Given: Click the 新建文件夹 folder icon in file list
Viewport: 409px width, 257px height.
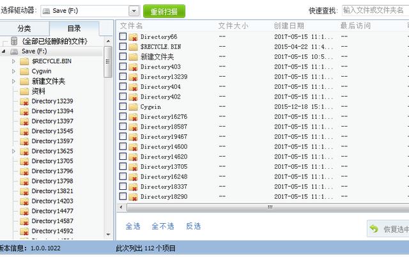Looking at the screenshot, I should pos(133,57).
